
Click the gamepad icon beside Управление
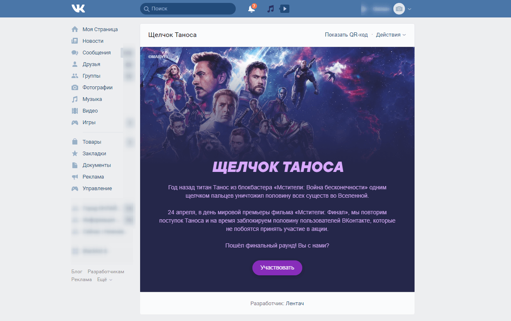[75, 189]
